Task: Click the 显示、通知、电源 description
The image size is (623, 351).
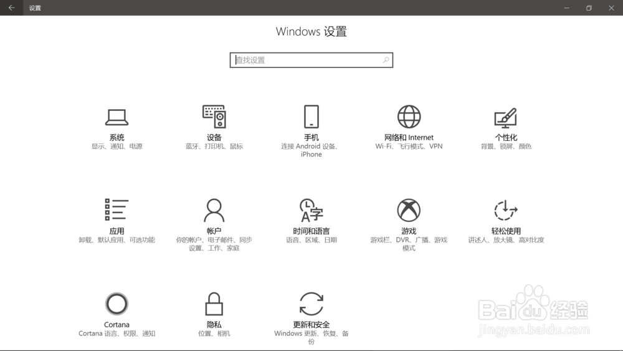Action: tap(117, 147)
